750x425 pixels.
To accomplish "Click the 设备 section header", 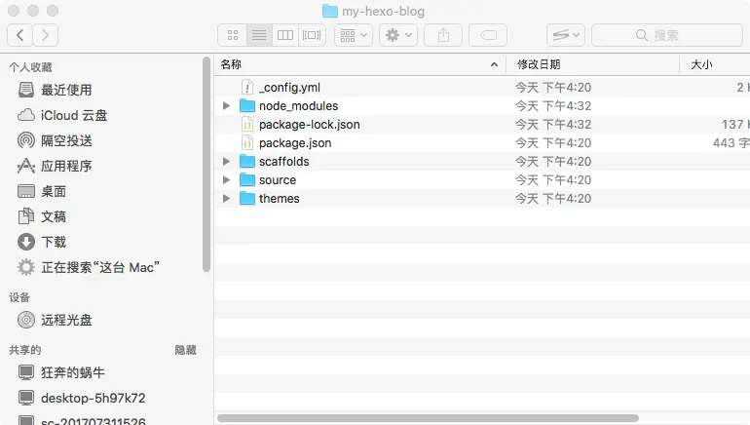I will (19, 297).
